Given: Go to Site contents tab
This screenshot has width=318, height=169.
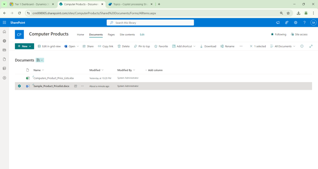Looking at the screenshot, I should coord(127,35).
